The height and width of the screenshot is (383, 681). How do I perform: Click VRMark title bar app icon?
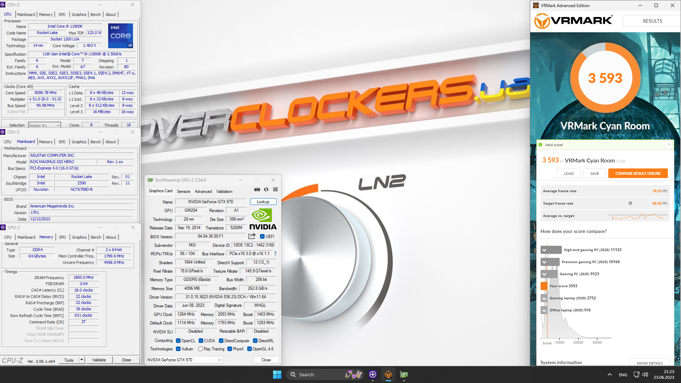pos(536,5)
